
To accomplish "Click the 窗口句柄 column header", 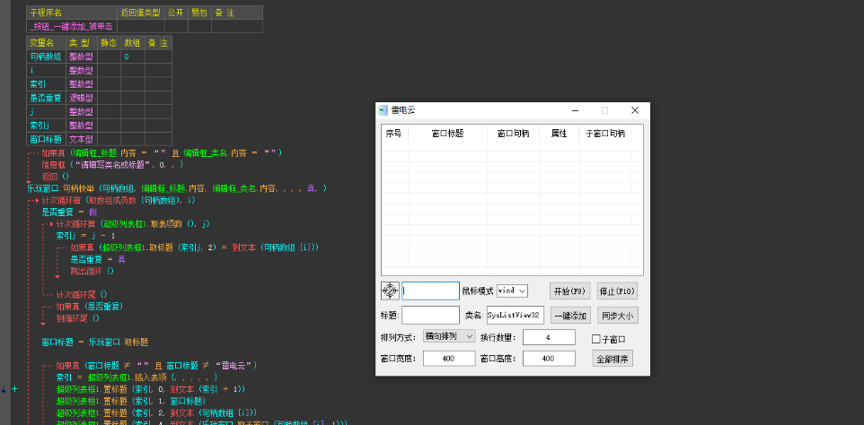I will (513, 134).
